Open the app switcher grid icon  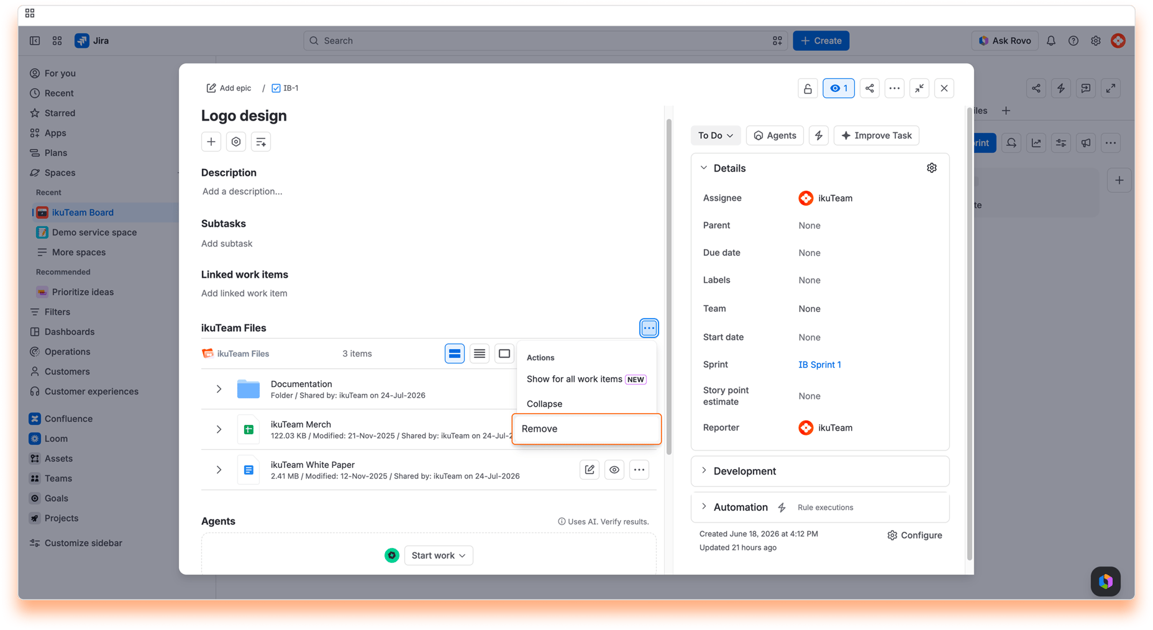57,40
